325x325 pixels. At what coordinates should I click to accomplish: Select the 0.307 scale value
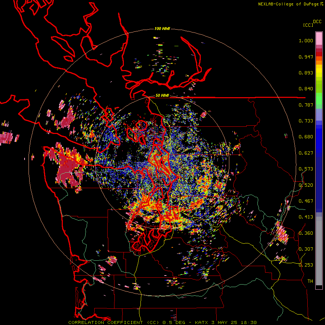pyautogui.click(x=306, y=249)
